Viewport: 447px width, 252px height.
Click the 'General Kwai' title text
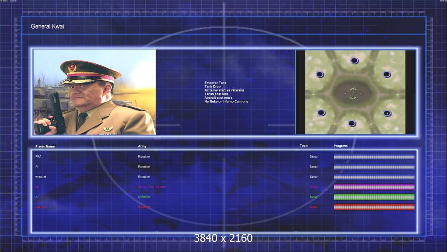pos(47,26)
